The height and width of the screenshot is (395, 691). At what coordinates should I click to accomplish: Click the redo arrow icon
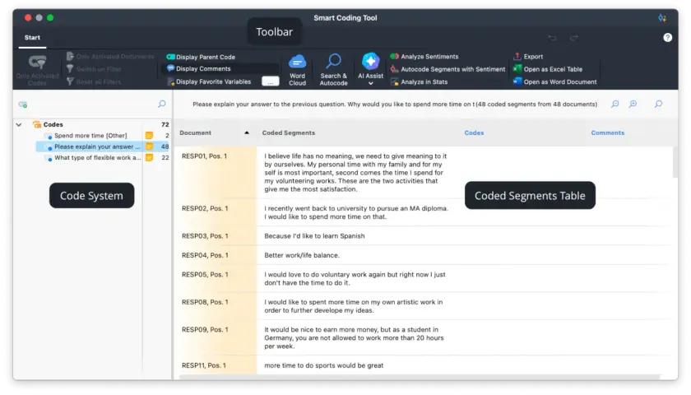[x=574, y=38]
